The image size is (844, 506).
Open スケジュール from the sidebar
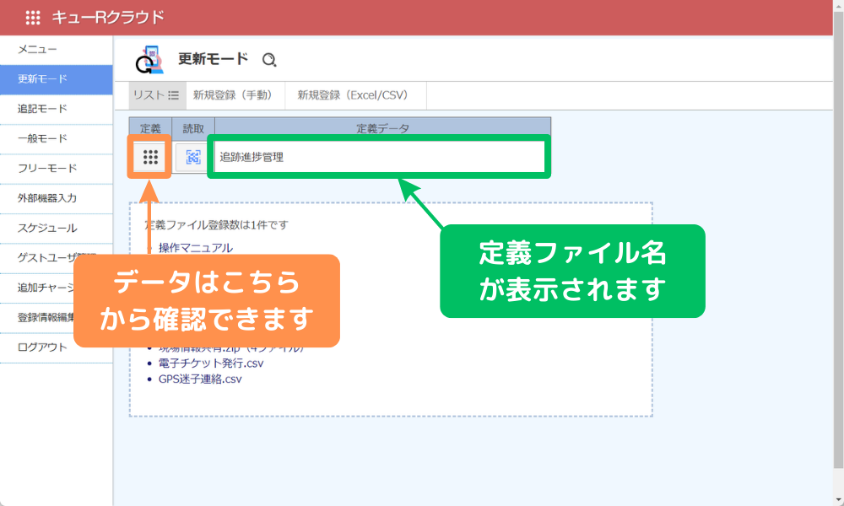(57, 228)
